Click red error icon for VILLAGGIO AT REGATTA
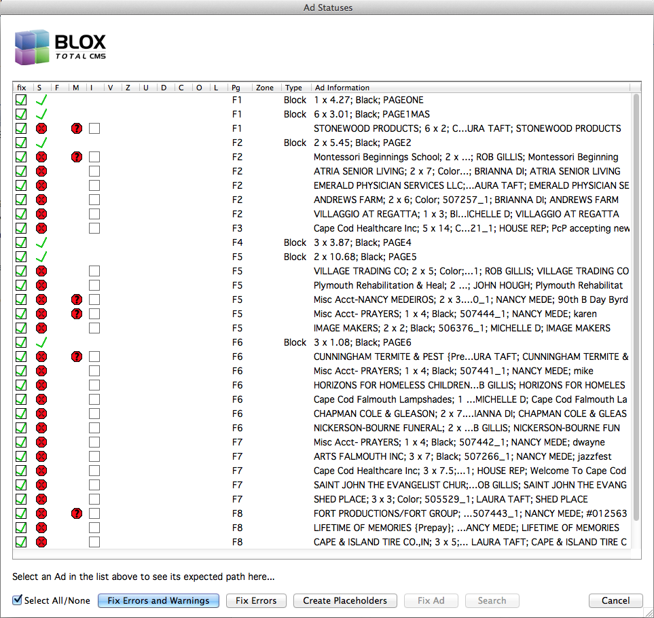The width and height of the screenshot is (654, 618). [41, 214]
